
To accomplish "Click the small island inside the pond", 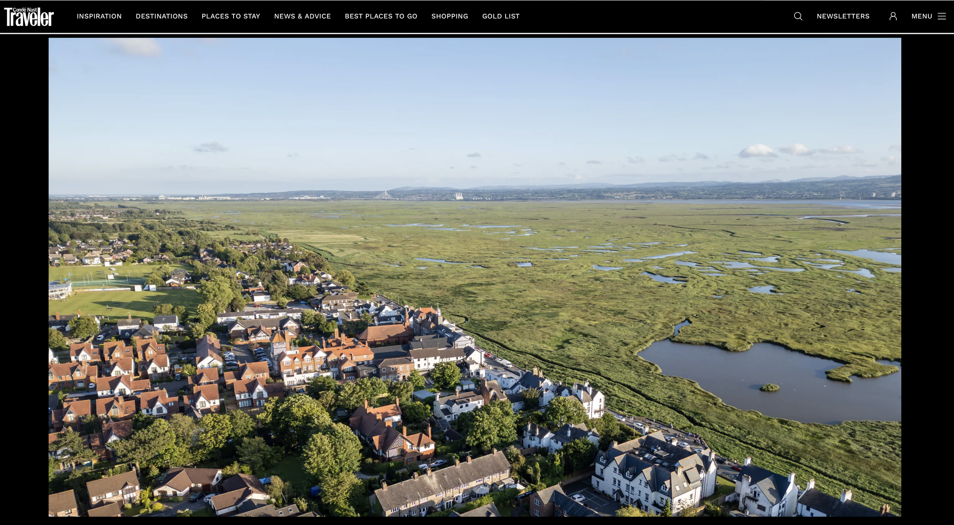I will 770,387.
